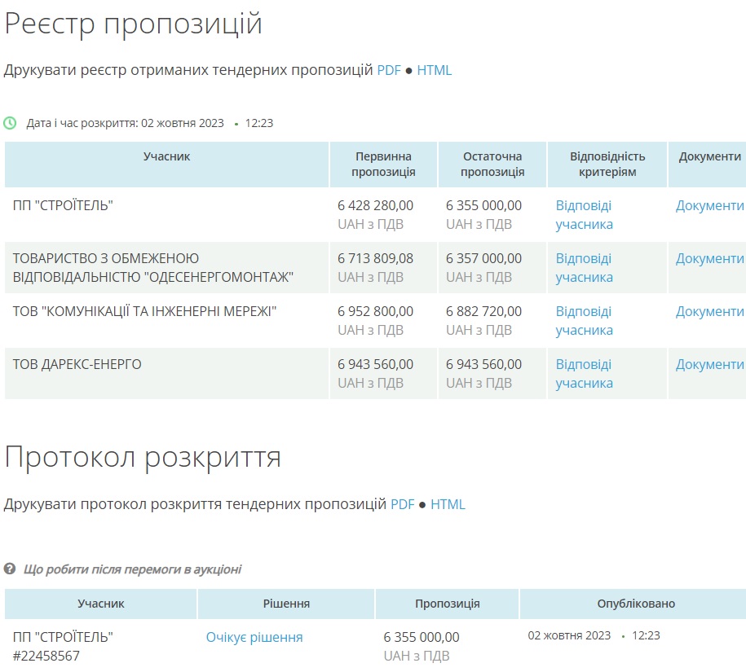Click the initial offer value 6 713 809,08

[x=375, y=258]
